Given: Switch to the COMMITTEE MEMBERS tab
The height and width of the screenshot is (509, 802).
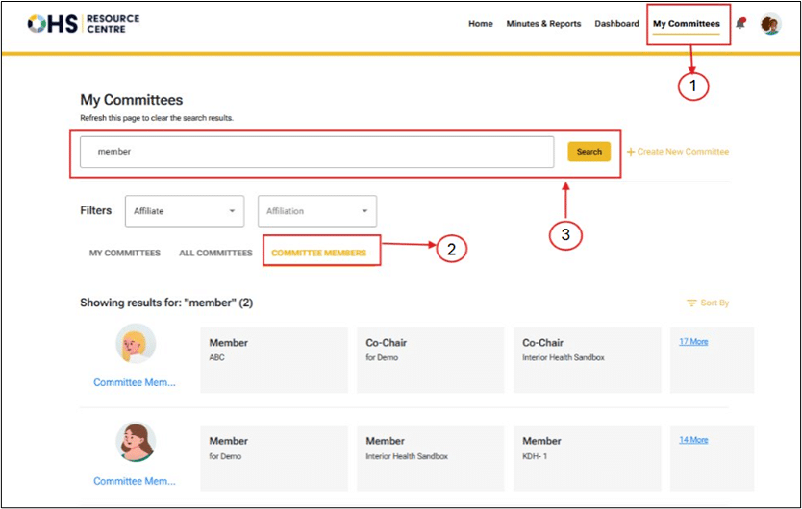Looking at the screenshot, I should click(318, 254).
